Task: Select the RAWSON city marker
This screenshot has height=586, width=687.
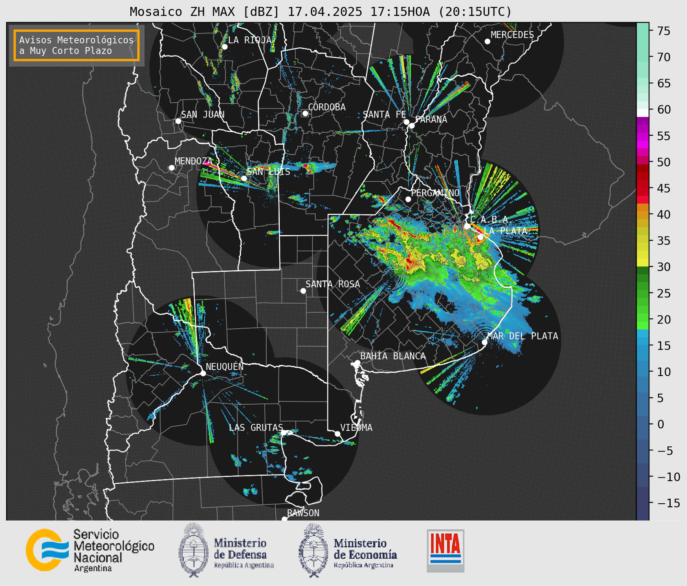Action: pyautogui.click(x=284, y=519)
